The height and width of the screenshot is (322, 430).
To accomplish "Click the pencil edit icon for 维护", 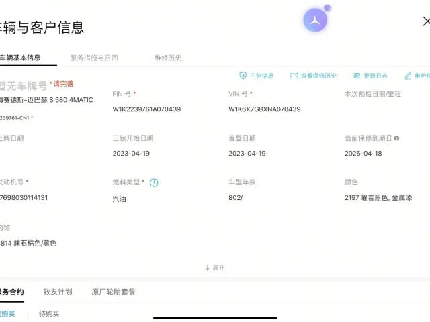I will pos(408,76).
